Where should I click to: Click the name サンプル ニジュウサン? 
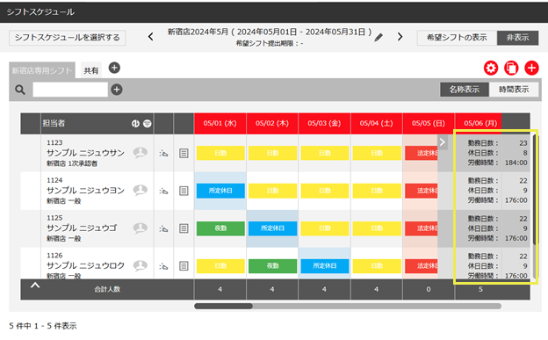(x=85, y=153)
